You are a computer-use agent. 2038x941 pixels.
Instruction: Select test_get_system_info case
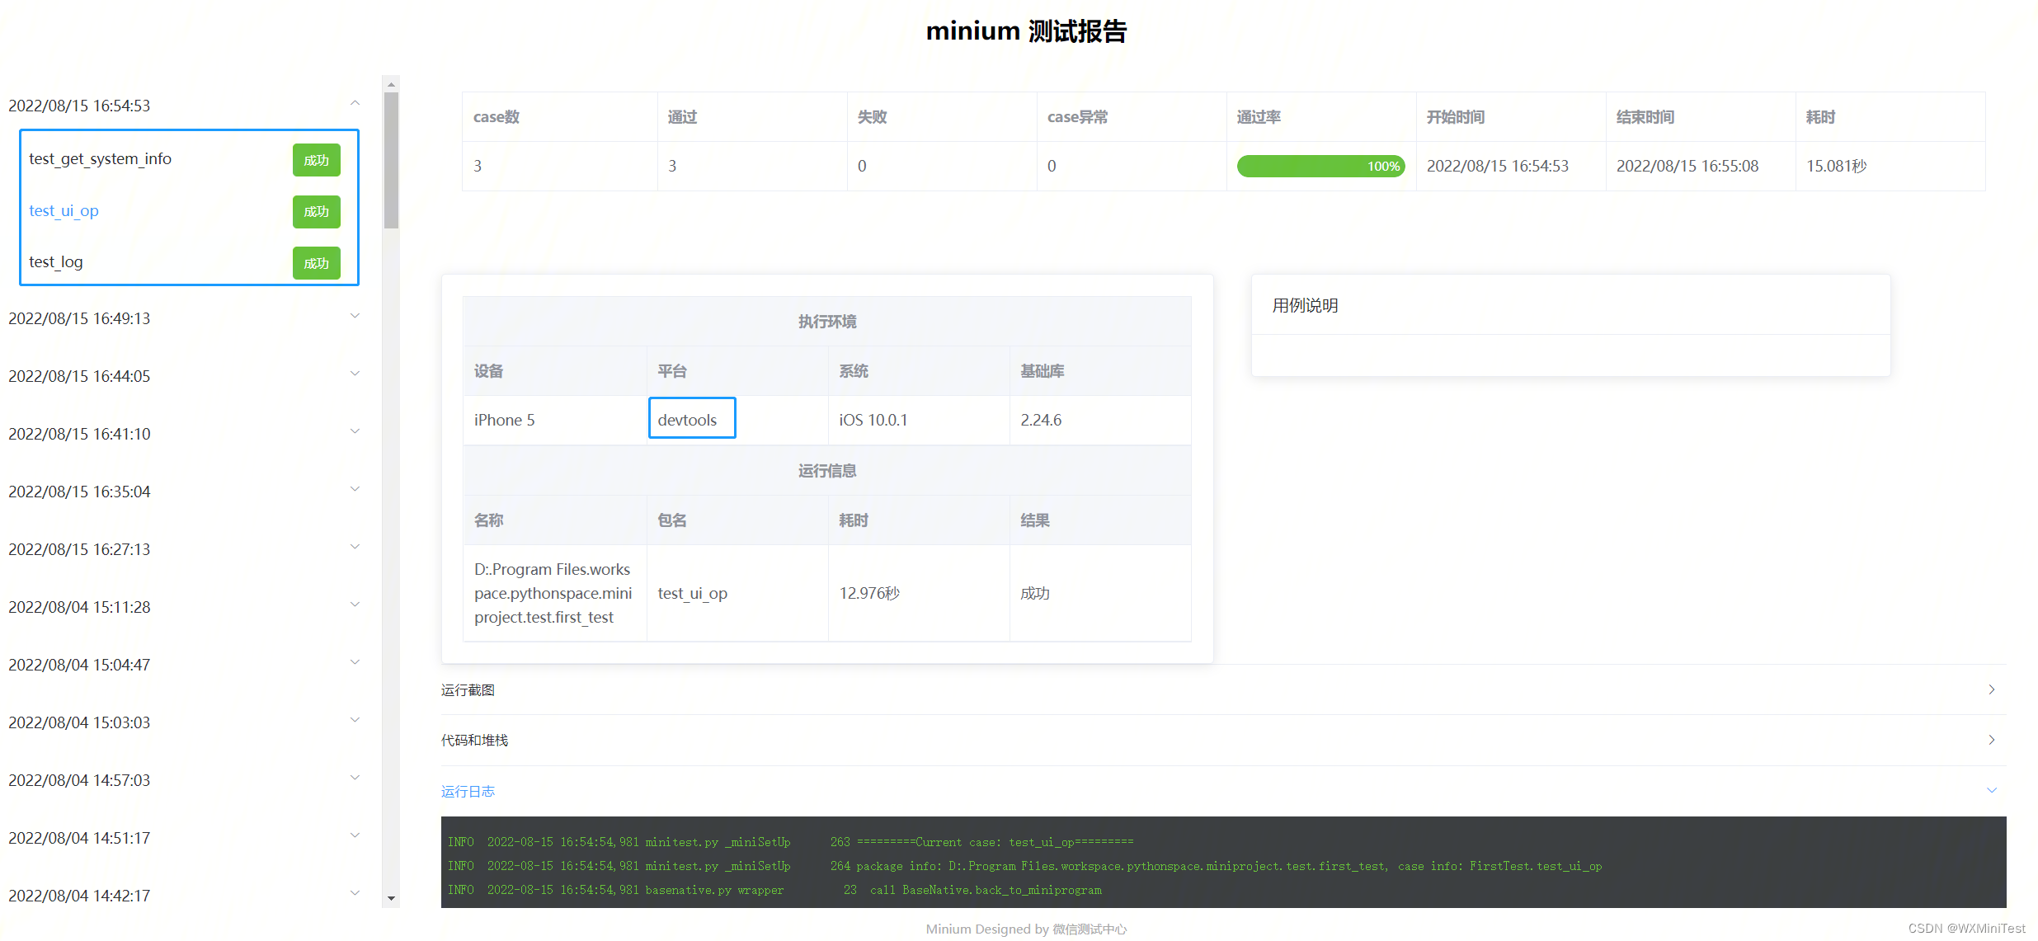tap(101, 159)
